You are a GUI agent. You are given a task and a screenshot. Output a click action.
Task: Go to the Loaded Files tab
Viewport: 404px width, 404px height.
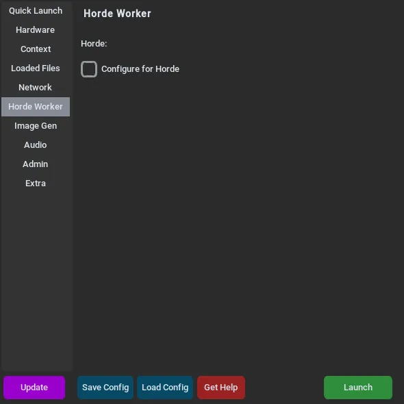click(x=36, y=68)
